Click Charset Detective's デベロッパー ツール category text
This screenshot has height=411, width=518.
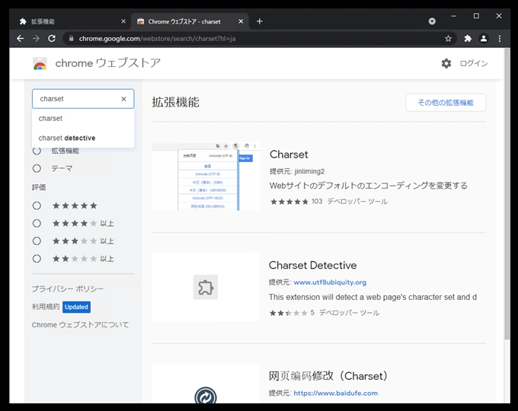coord(349,313)
